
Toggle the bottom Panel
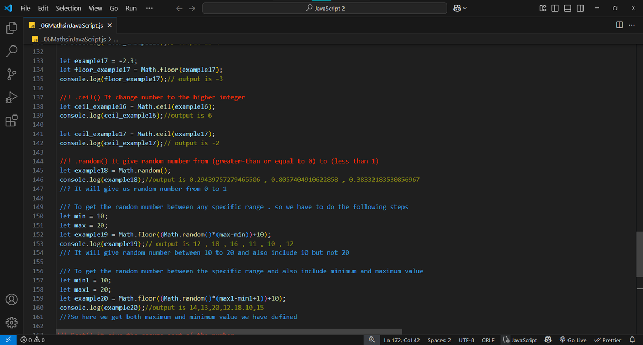567,8
